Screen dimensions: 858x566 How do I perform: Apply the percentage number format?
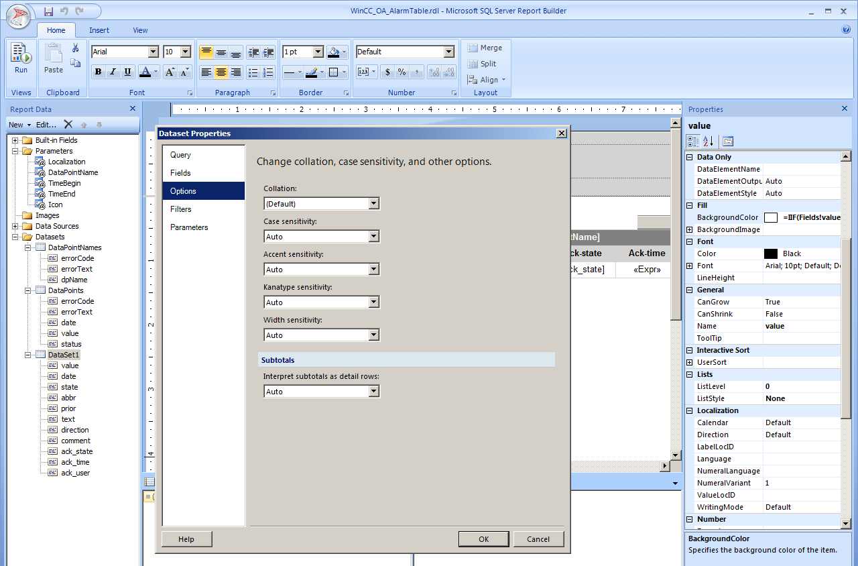[x=403, y=72]
